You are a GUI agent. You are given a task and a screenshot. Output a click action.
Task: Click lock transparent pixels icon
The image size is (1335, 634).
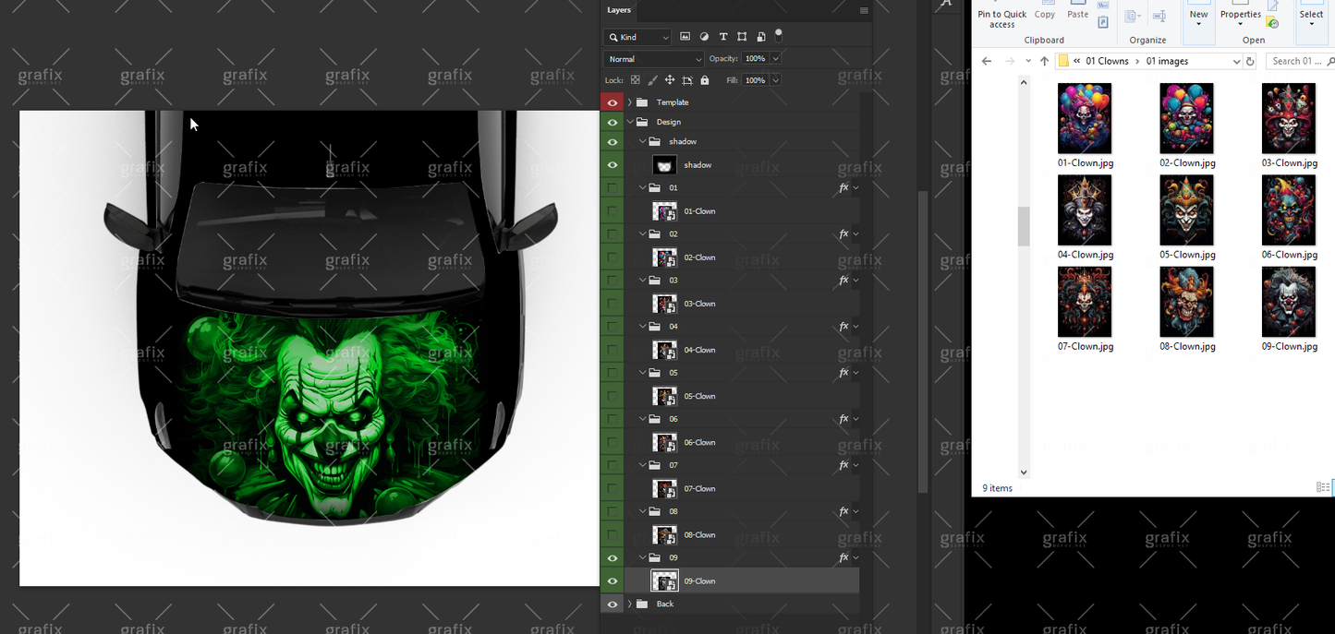pyautogui.click(x=636, y=80)
